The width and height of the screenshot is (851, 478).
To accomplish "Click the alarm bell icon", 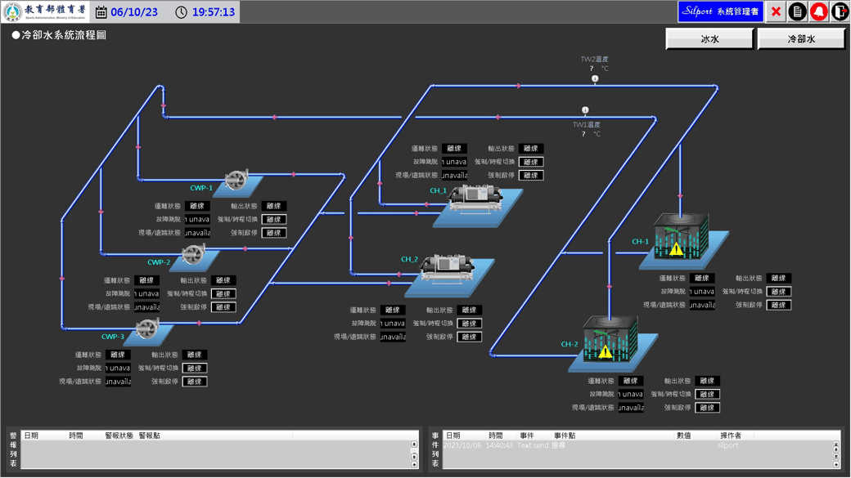I will pyautogui.click(x=818, y=11).
